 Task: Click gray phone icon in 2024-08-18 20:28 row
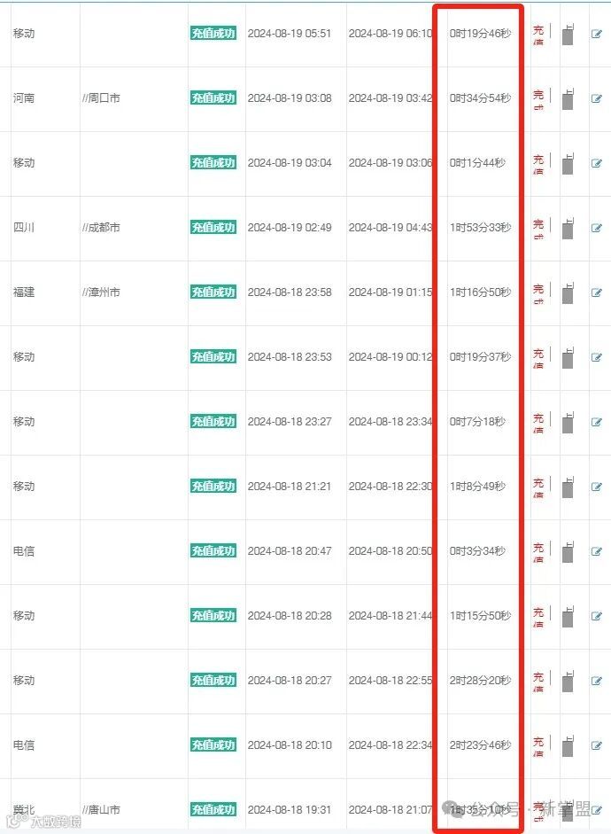pyautogui.click(x=568, y=615)
